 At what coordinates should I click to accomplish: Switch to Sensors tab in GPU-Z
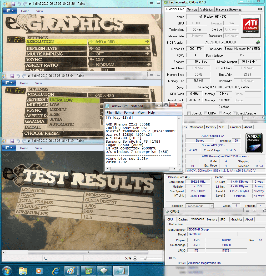click(192, 9)
